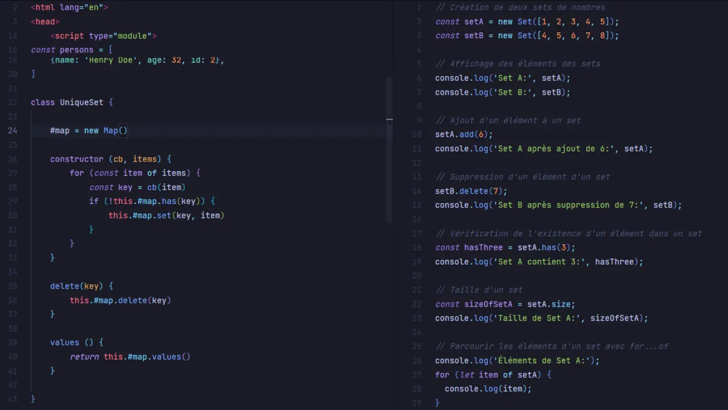728x410 pixels.
Task: Click the 'return this.#map.values()' line
Action: (130, 356)
